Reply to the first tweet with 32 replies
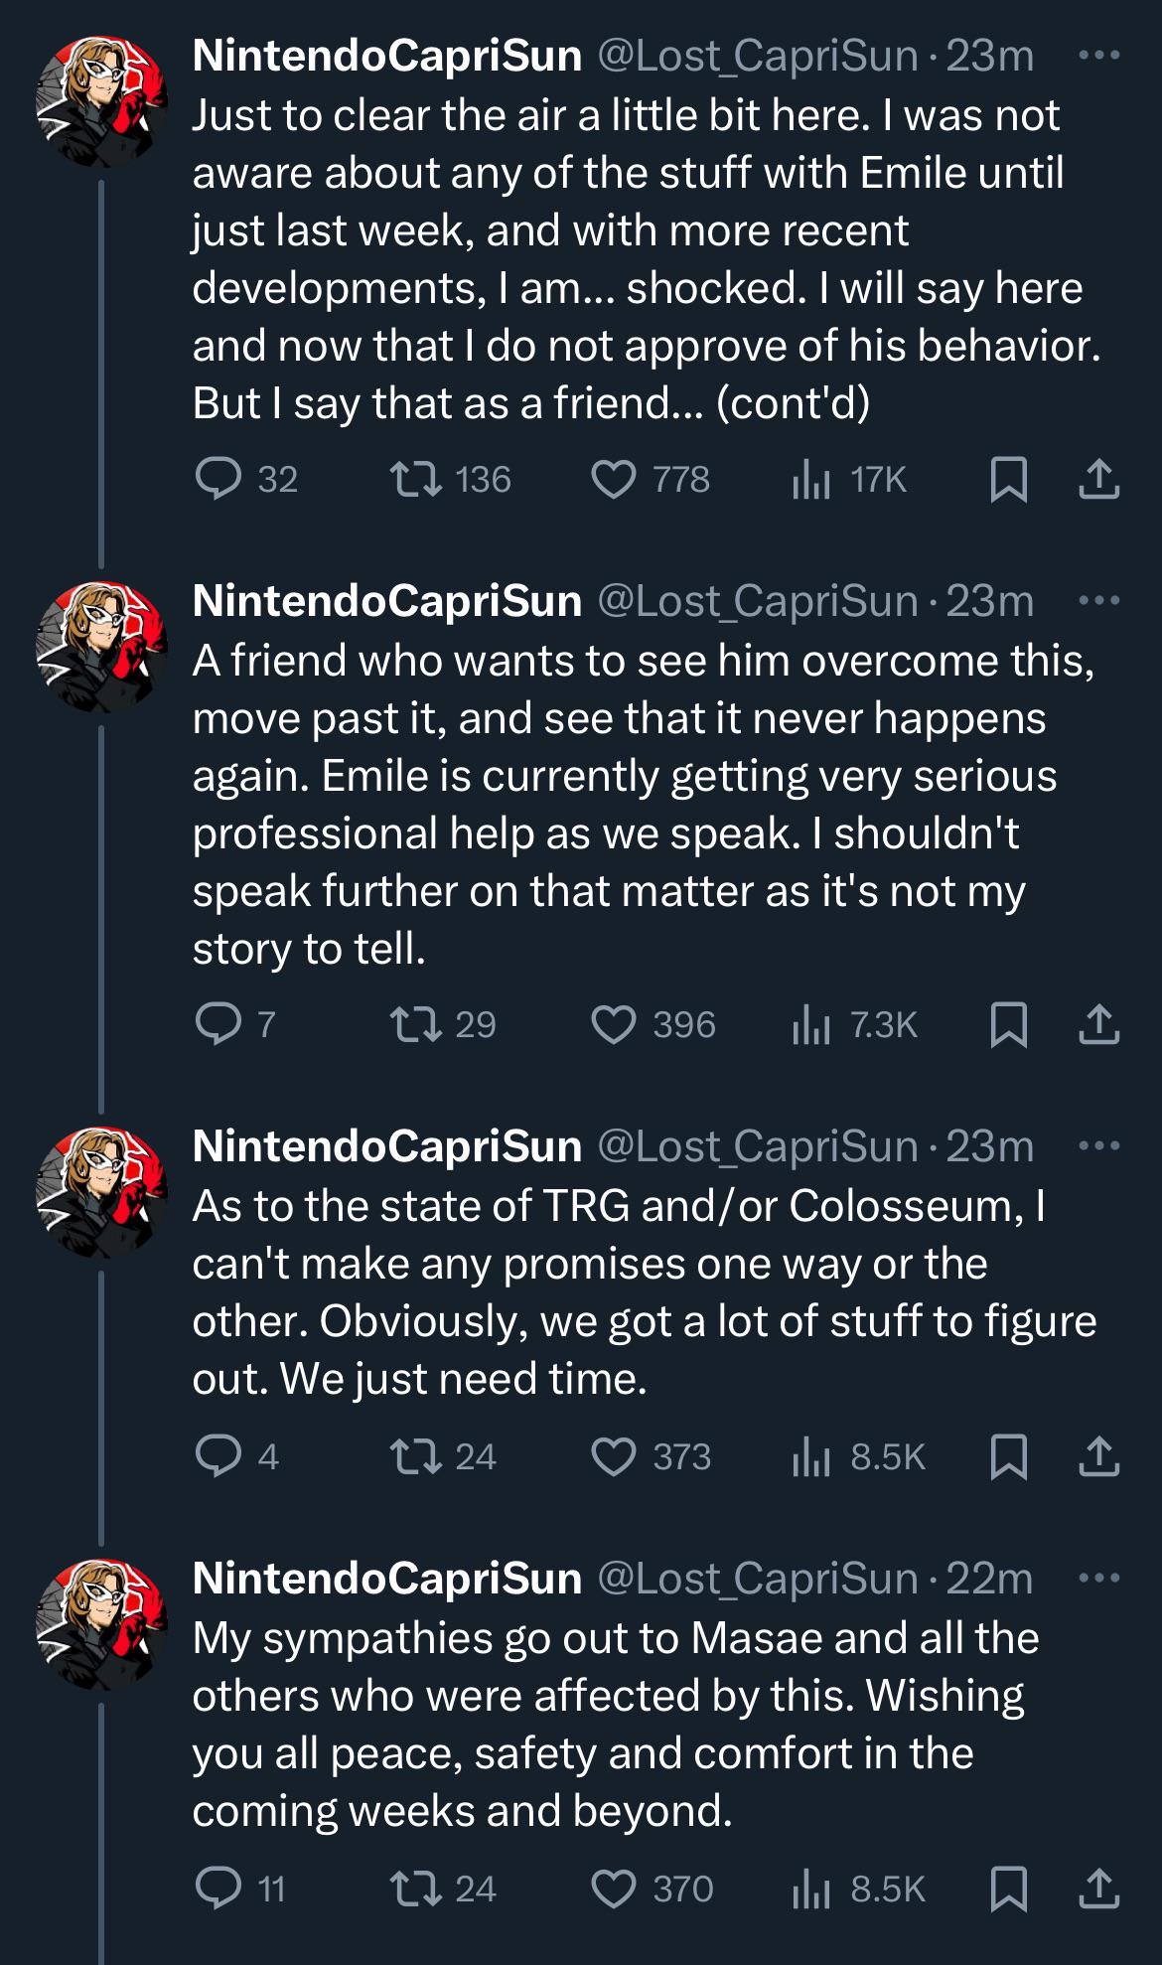This screenshot has height=1965, width=1162. pyautogui.click(x=215, y=480)
